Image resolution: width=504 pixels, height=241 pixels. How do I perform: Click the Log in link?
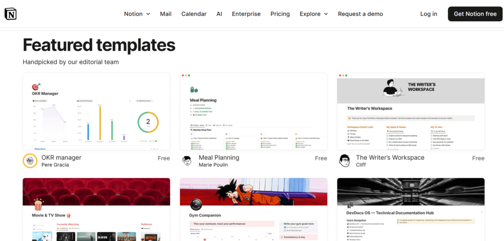click(x=429, y=14)
